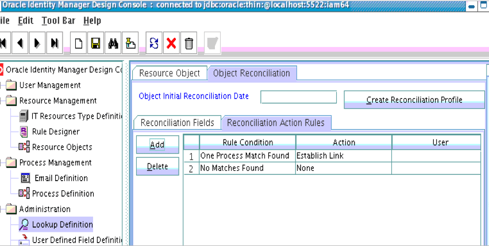The width and height of the screenshot is (489, 246).
Task: Select the Object Reconciliation tab
Action: click(252, 73)
